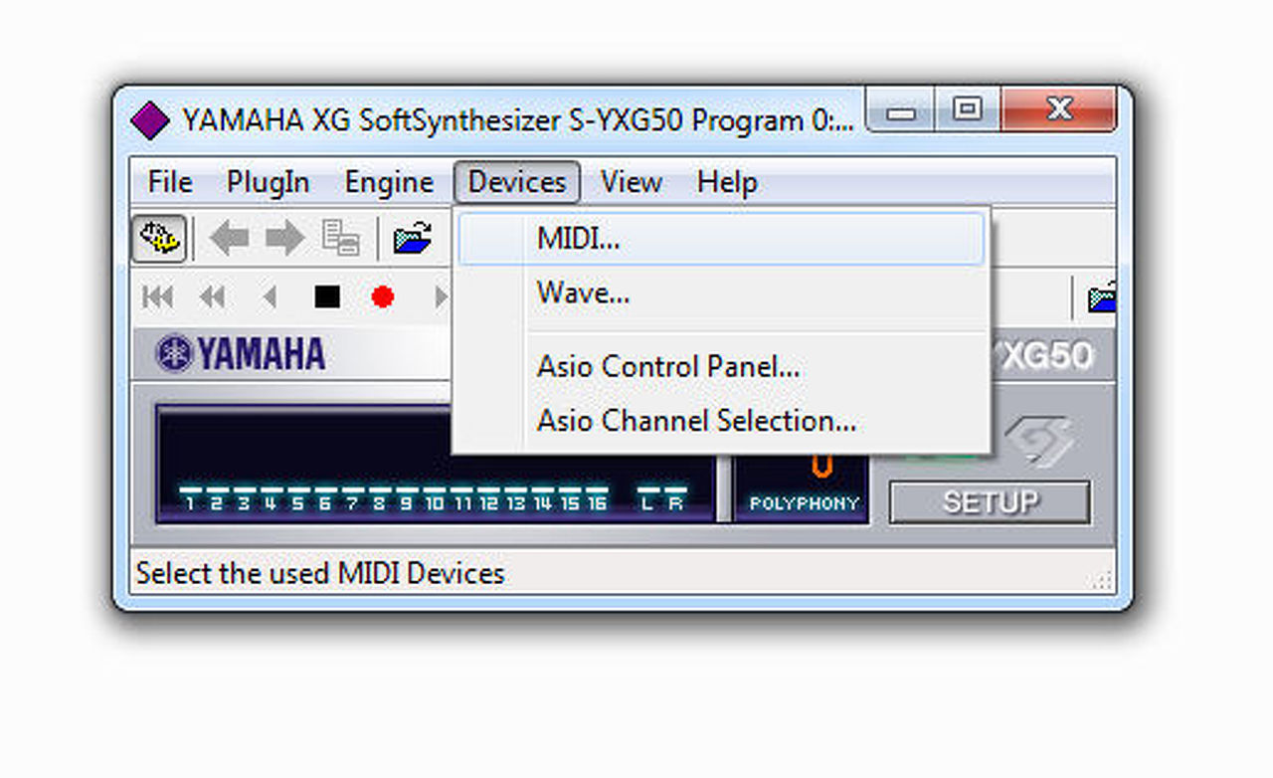
Task: Click the grayed-out left arrow toolbar icon
Action: point(230,239)
